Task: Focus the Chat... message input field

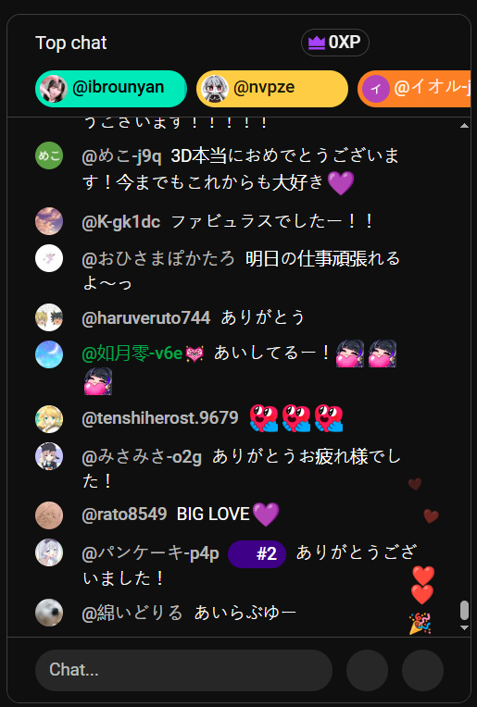Action: click(183, 670)
